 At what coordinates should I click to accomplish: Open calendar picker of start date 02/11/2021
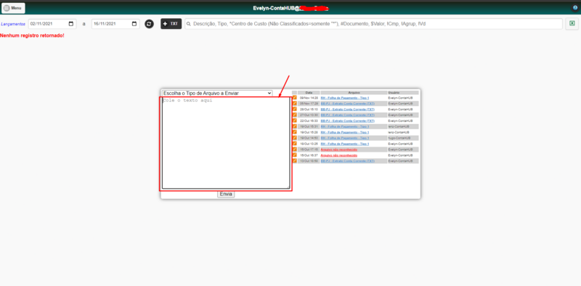(x=71, y=24)
